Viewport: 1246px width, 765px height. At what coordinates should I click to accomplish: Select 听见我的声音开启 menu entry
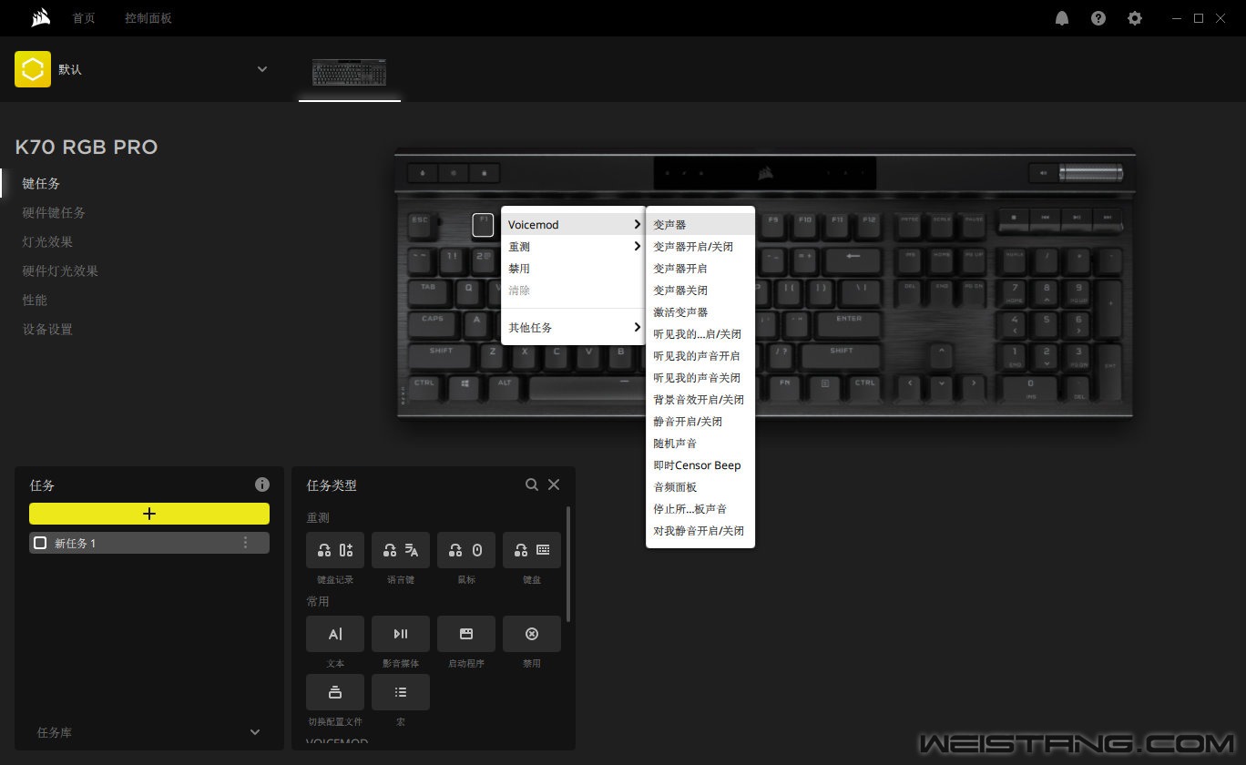[x=700, y=355]
